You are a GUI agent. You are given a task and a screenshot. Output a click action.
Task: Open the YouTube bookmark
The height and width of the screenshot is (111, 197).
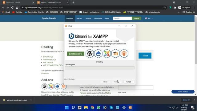(17, 12)
